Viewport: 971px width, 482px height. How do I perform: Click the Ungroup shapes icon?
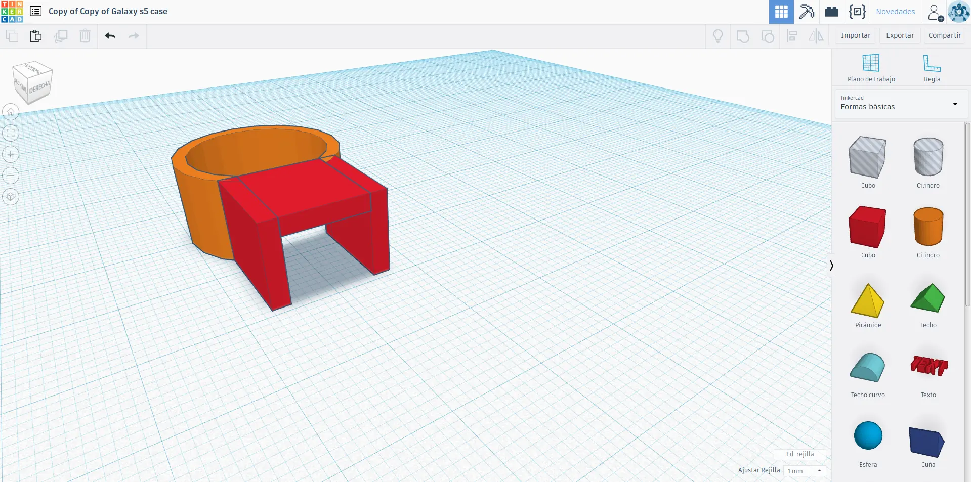coord(768,36)
